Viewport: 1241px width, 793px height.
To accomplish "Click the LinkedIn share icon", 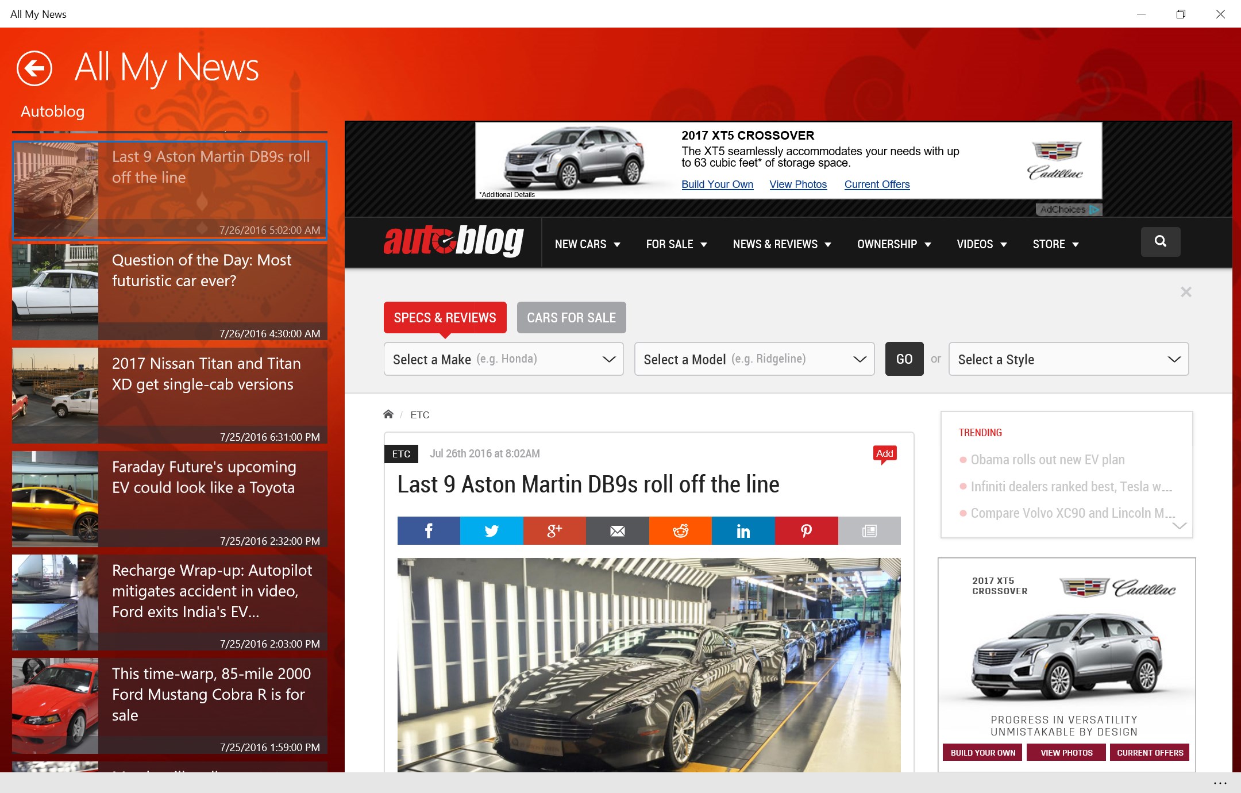I will tap(743, 530).
